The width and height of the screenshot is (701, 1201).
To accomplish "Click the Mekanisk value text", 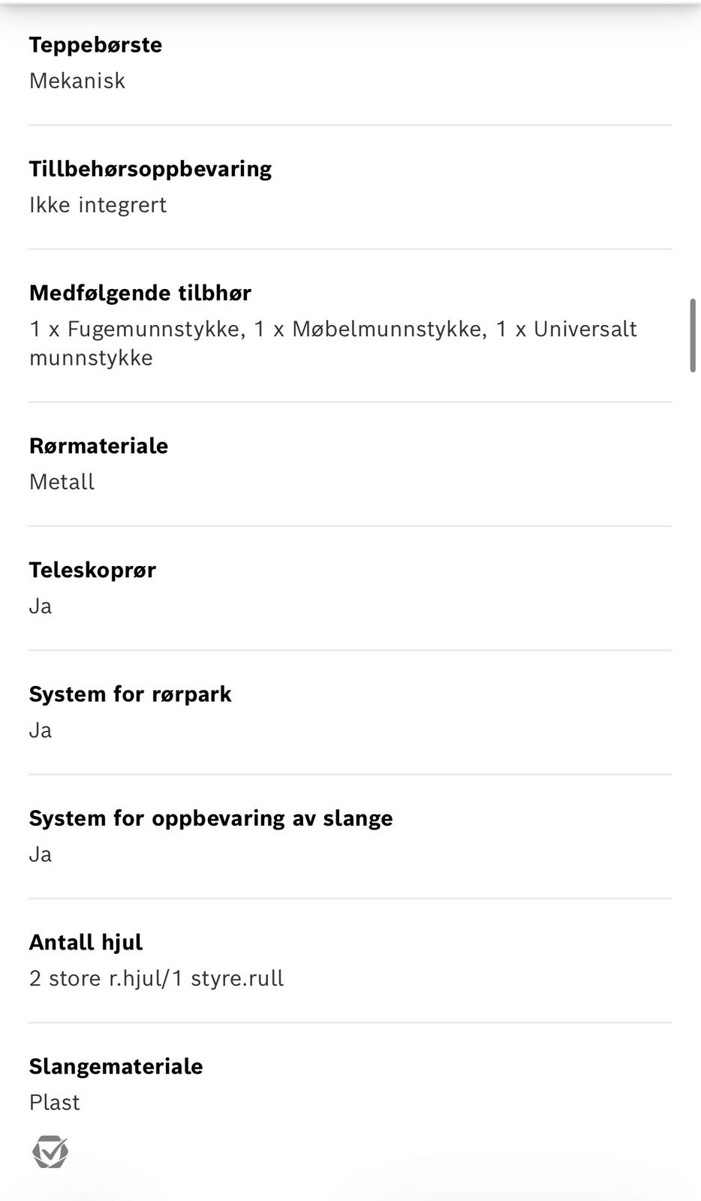I will (x=77, y=81).
